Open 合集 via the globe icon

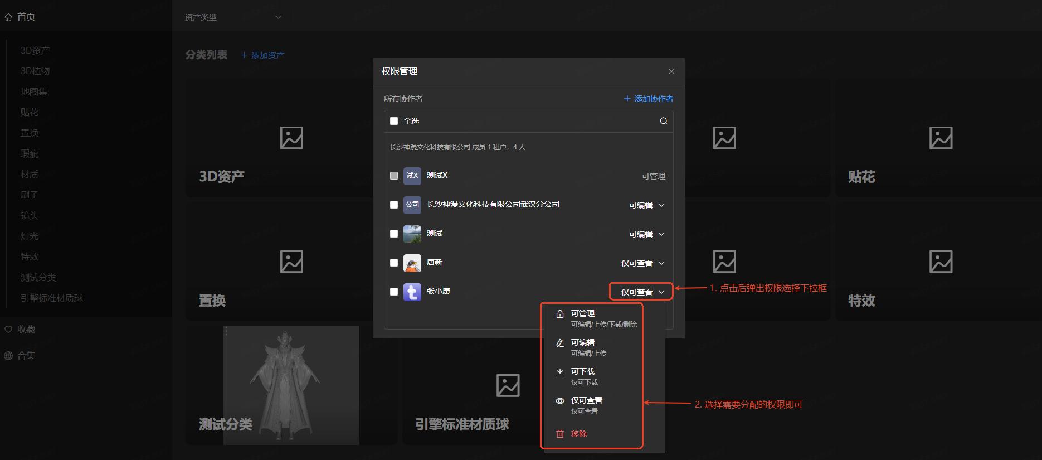[8, 356]
